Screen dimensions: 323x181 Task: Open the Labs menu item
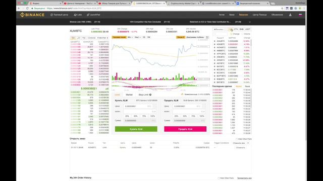[78, 15]
